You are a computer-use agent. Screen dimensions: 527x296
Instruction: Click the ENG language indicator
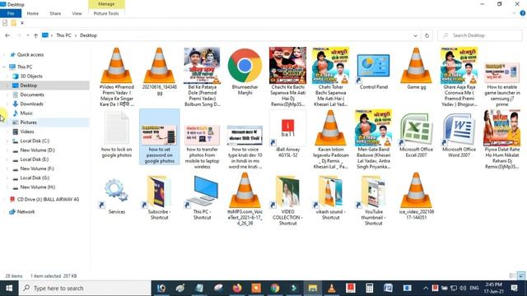pyautogui.click(x=474, y=288)
